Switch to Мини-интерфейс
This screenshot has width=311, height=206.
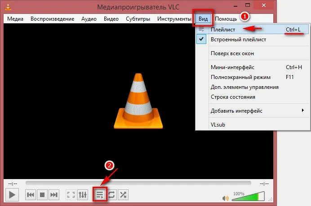253,67
